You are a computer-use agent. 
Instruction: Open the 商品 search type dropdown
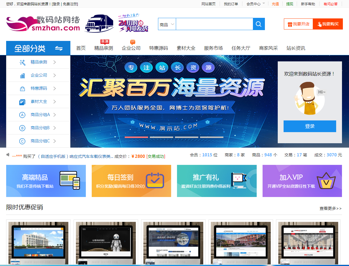167,24
